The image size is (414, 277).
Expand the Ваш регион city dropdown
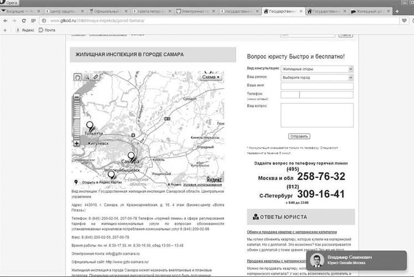click(317, 78)
